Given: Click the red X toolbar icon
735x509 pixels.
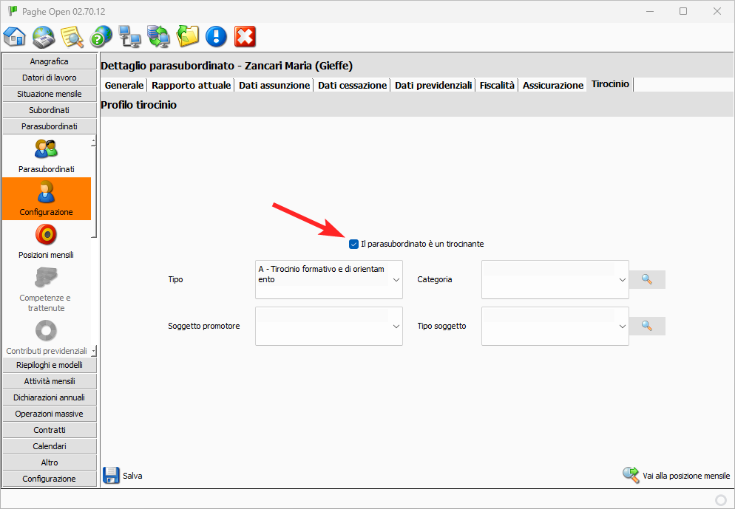Looking at the screenshot, I should [245, 36].
